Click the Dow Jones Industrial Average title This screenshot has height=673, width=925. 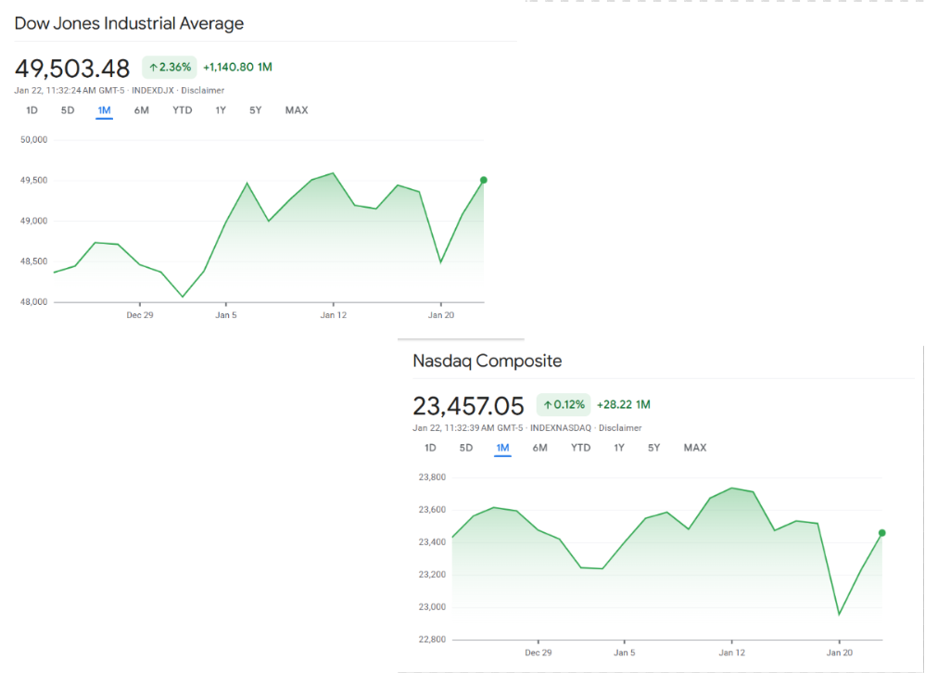(129, 23)
